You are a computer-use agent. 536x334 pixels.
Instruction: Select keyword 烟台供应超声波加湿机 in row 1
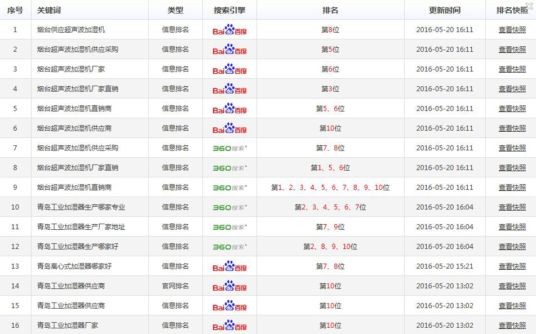pos(71,30)
